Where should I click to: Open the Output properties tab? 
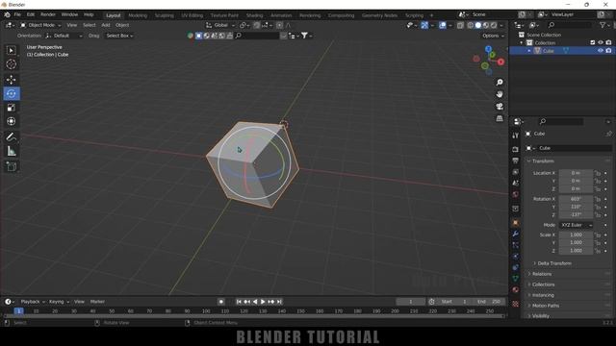tap(516, 161)
